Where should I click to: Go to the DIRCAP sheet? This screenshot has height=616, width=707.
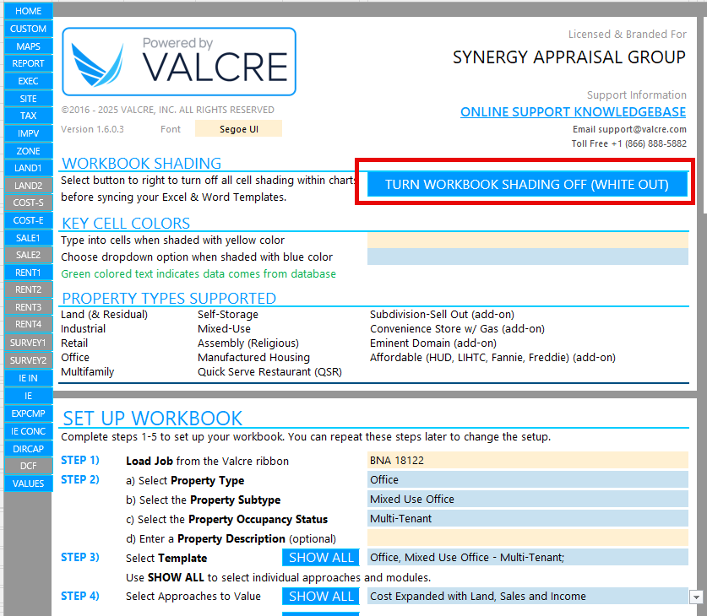pyautogui.click(x=29, y=449)
